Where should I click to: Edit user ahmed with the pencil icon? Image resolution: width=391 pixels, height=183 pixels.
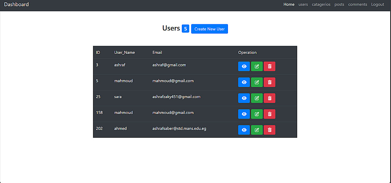click(256, 130)
